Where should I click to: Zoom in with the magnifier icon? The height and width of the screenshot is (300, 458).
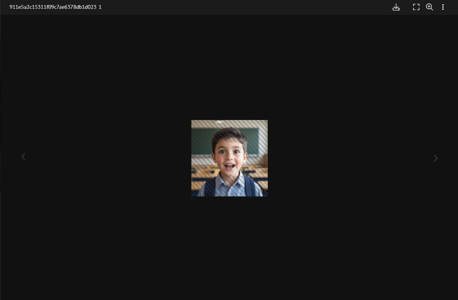pyautogui.click(x=429, y=7)
